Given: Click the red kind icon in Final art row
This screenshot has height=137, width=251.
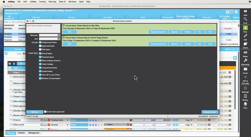Looking at the screenshot, I should click(49, 120).
